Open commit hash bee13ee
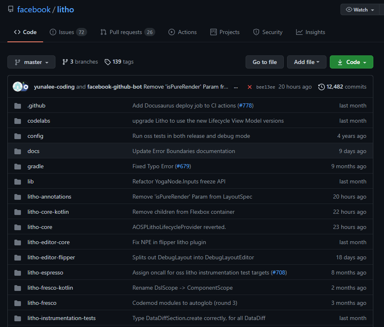This screenshot has height=327, width=384. coord(265,87)
